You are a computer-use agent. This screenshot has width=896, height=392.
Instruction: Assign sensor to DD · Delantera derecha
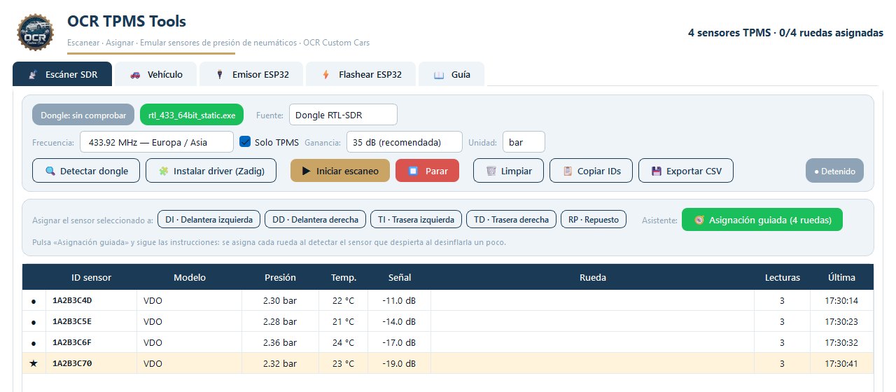point(315,220)
